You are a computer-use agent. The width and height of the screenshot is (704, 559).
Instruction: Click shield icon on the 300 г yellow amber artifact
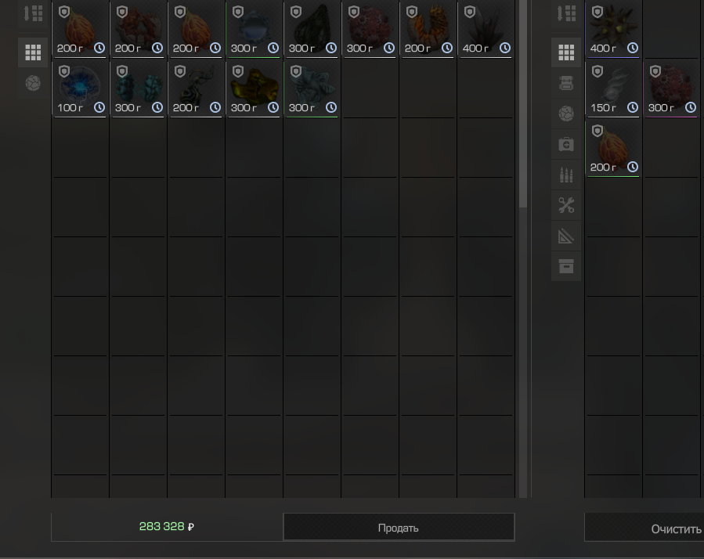(238, 71)
